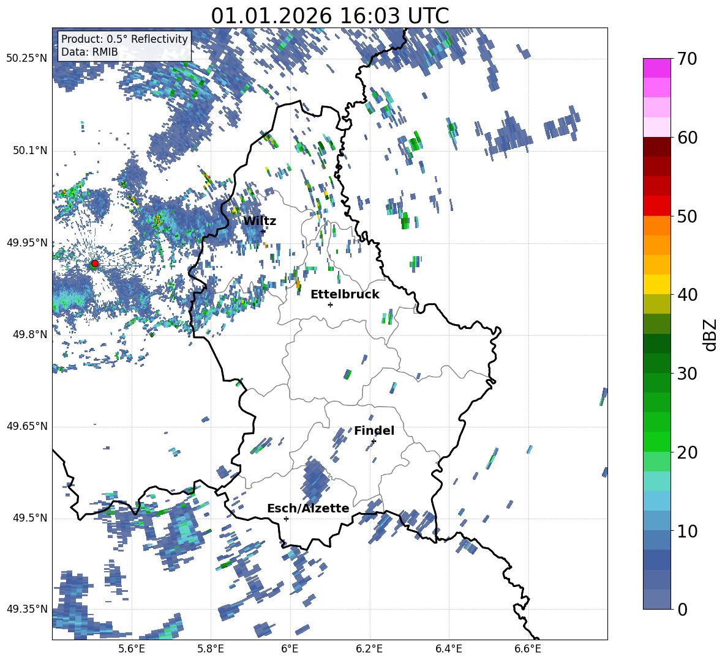Click the magenta top colorbar segment
The image size is (725, 661).
[656, 68]
